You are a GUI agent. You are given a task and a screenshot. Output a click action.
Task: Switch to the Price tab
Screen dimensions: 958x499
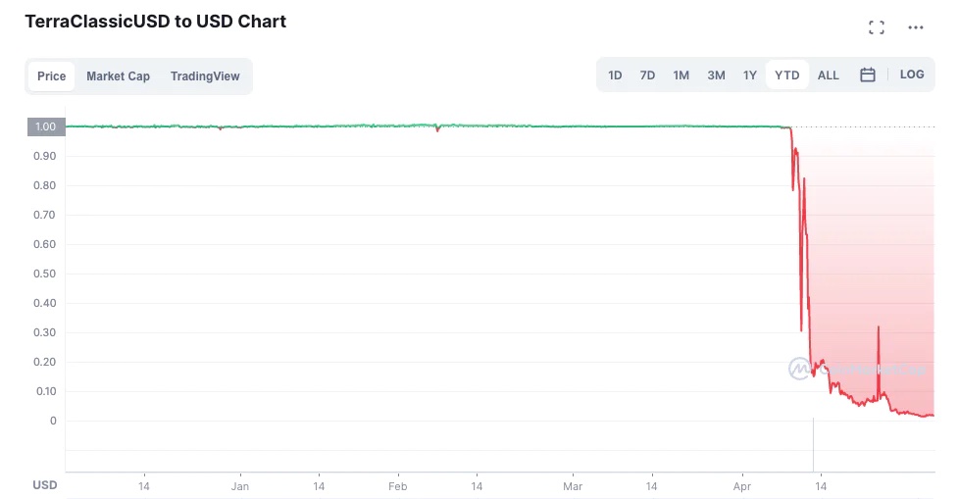coord(52,76)
